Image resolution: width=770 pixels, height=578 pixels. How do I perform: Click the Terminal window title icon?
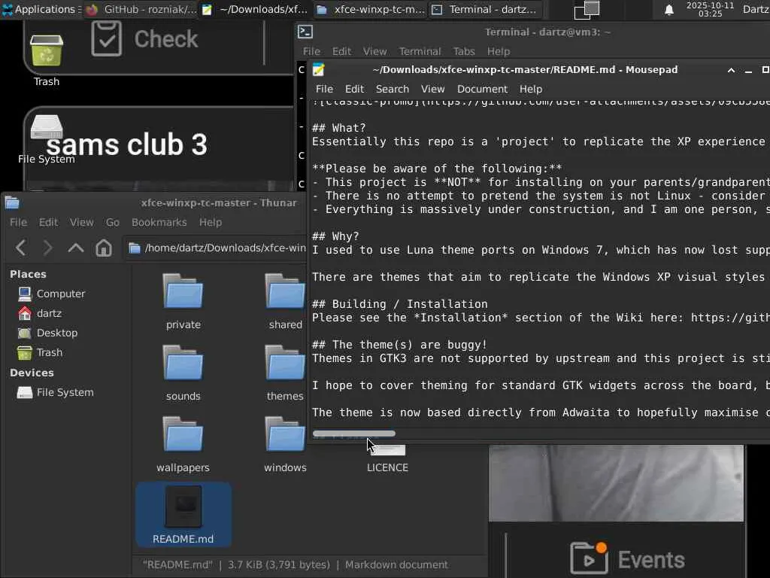(x=305, y=32)
